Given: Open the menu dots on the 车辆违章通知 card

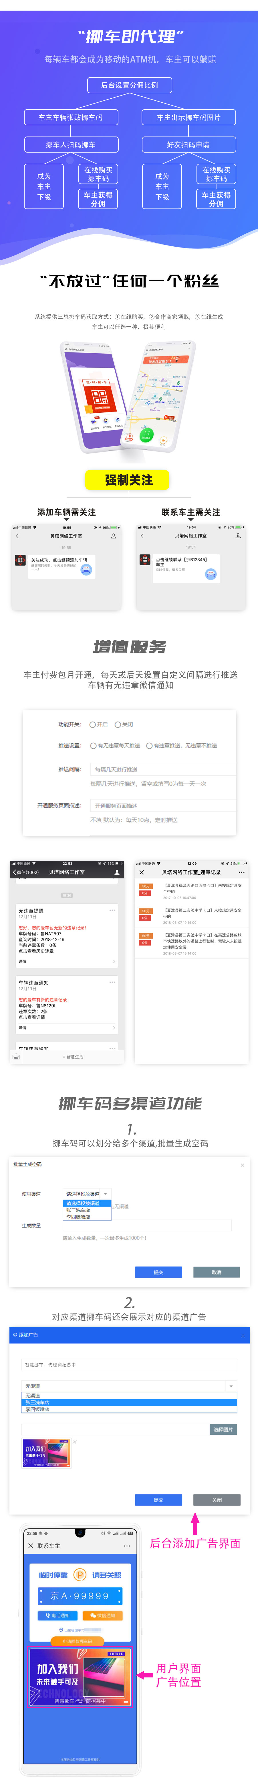Looking at the screenshot, I should pyautogui.click(x=112, y=982).
